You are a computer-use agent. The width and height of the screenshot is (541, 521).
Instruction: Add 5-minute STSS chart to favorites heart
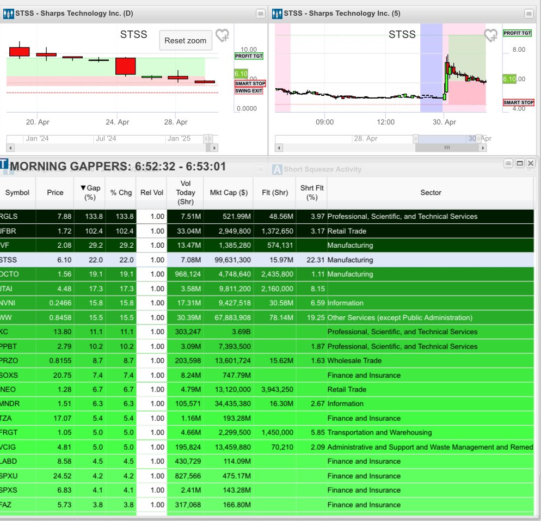(x=490, y=35)
